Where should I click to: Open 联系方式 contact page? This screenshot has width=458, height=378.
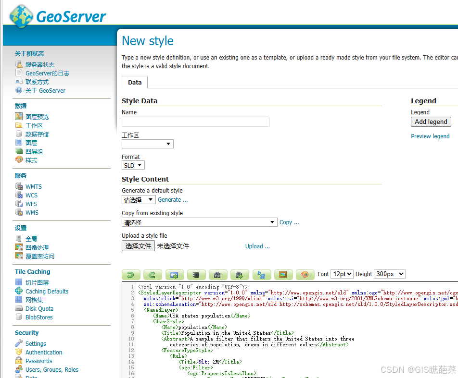click(x=37, y=82)
